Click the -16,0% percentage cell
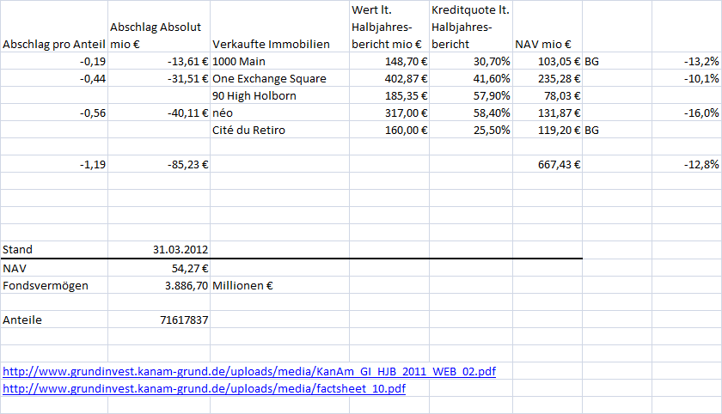 [686, 113]
